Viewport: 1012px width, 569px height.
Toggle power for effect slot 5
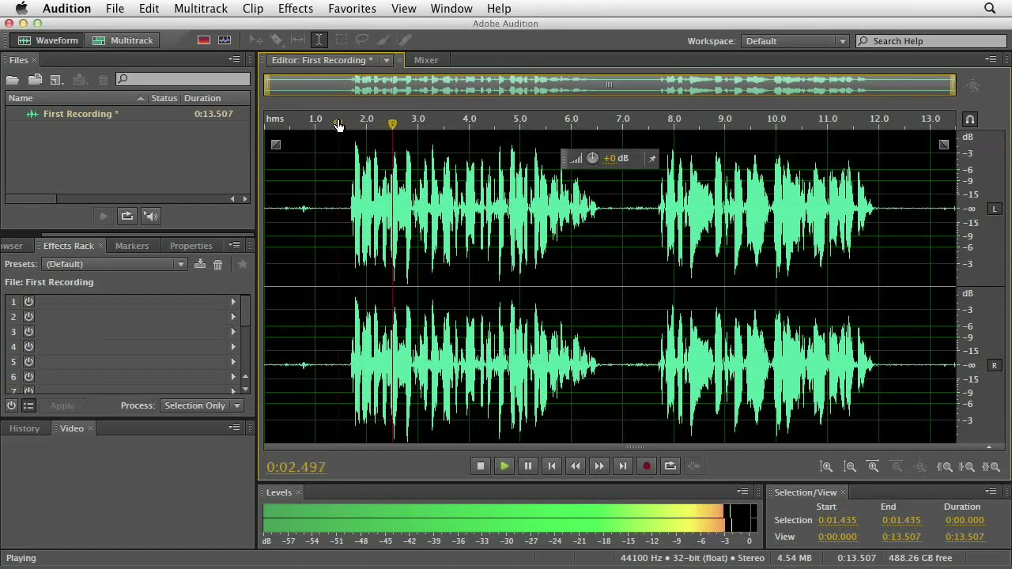coord(28,361)
